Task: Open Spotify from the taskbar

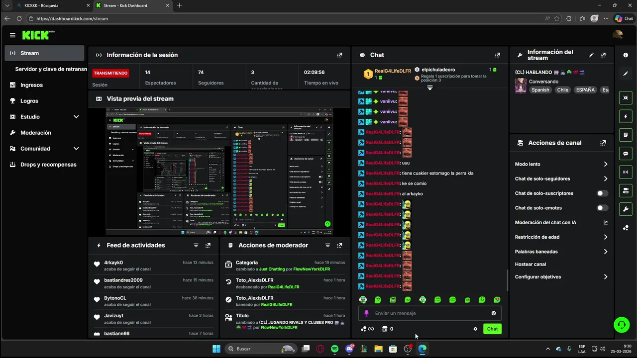Action: click(335, 349)
